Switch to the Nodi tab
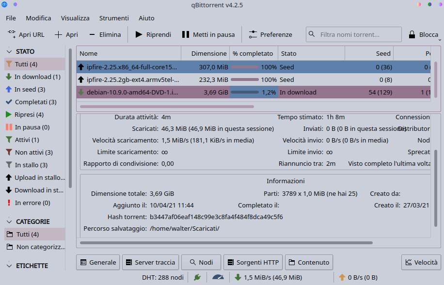The height and width of the screenshot is (285, 444). coord(201,262)
